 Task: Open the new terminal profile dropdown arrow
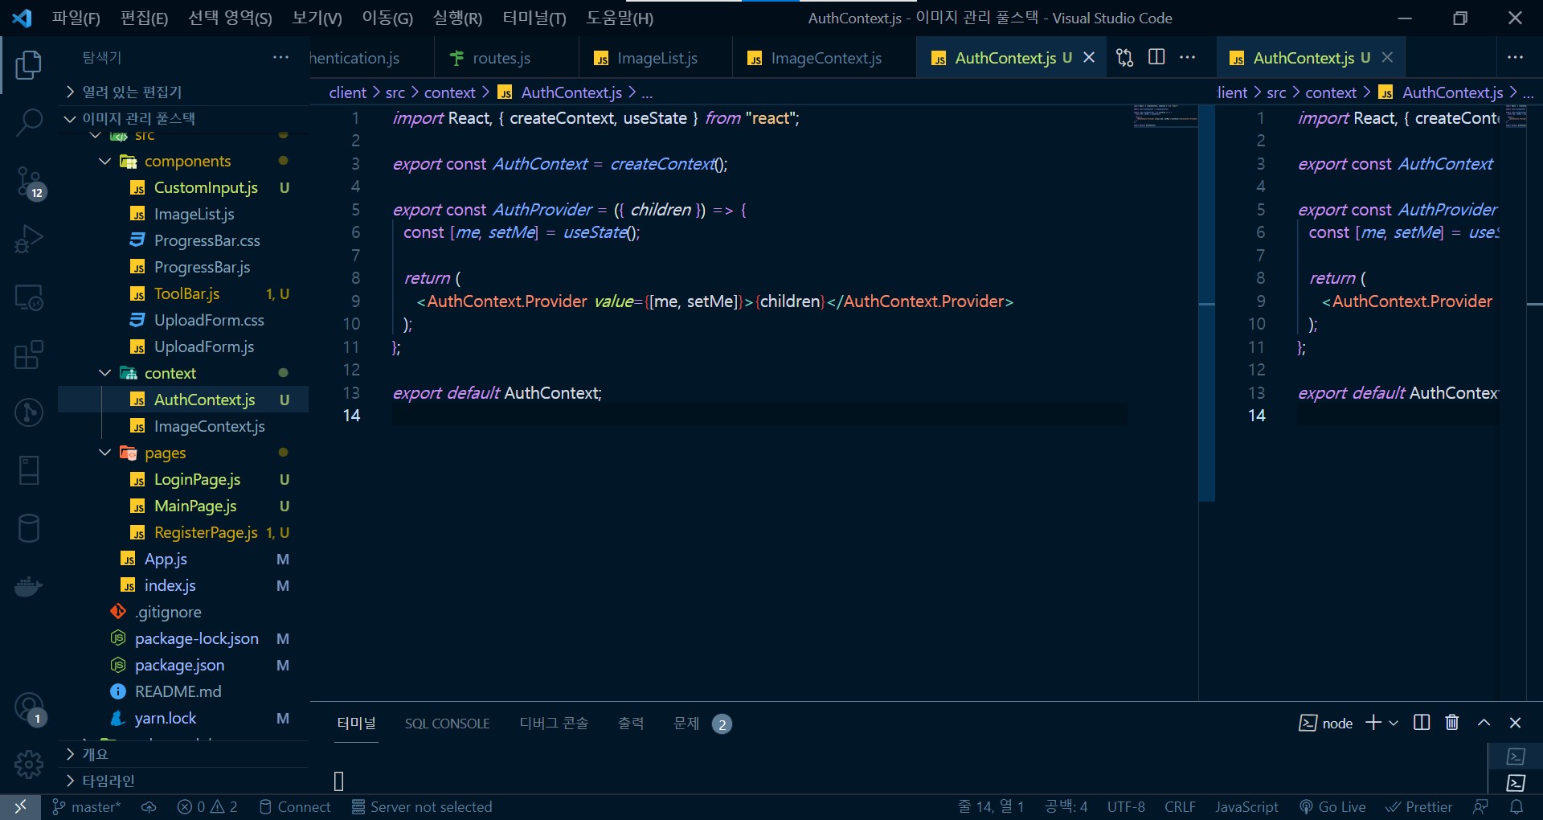(1394, 723)
